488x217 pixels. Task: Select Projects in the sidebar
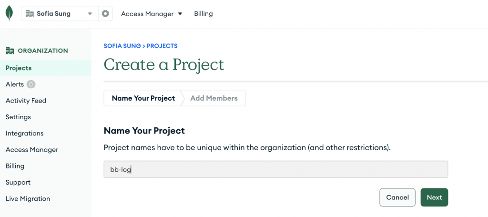click(x=19, y=68)
